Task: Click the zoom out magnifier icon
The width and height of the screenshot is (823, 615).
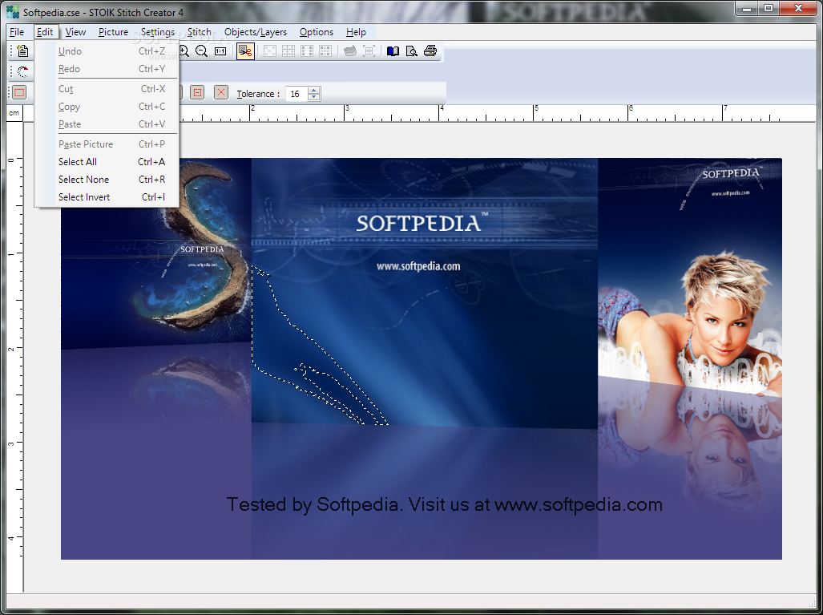Action: point(202,51)
